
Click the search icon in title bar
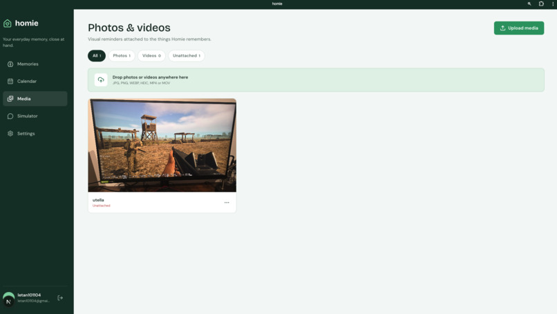pos(529,3)
